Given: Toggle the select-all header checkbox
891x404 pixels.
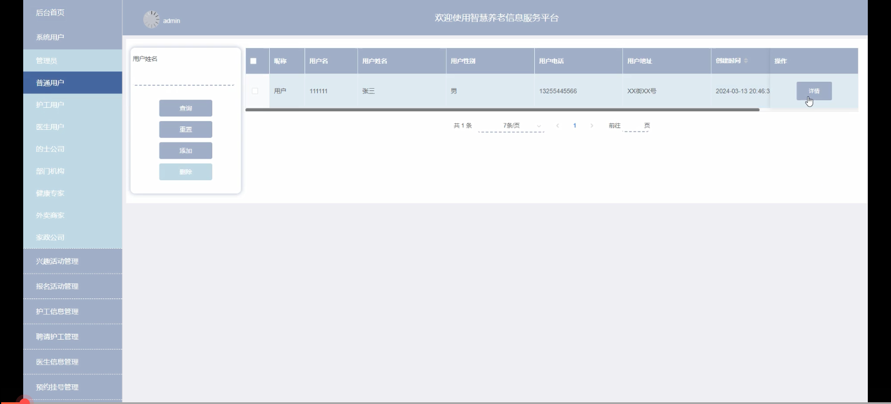Looking at the screenshot, I should tap(253, 61).
